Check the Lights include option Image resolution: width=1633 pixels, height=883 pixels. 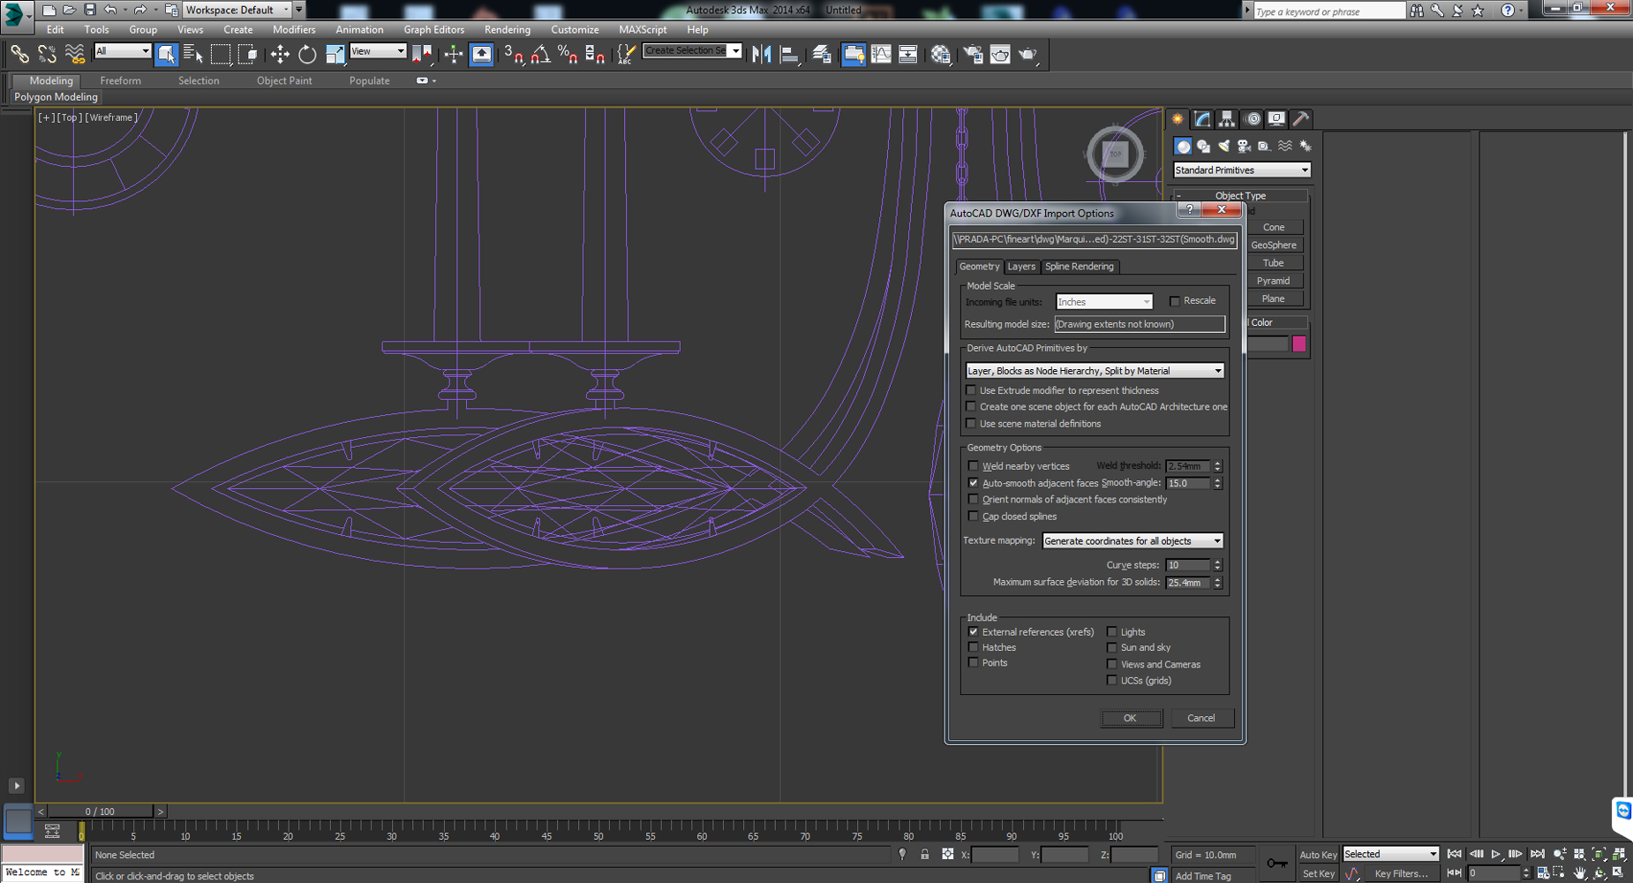(1112, 631)
